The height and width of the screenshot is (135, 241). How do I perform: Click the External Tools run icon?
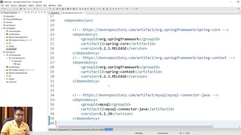tap(74, 9)
